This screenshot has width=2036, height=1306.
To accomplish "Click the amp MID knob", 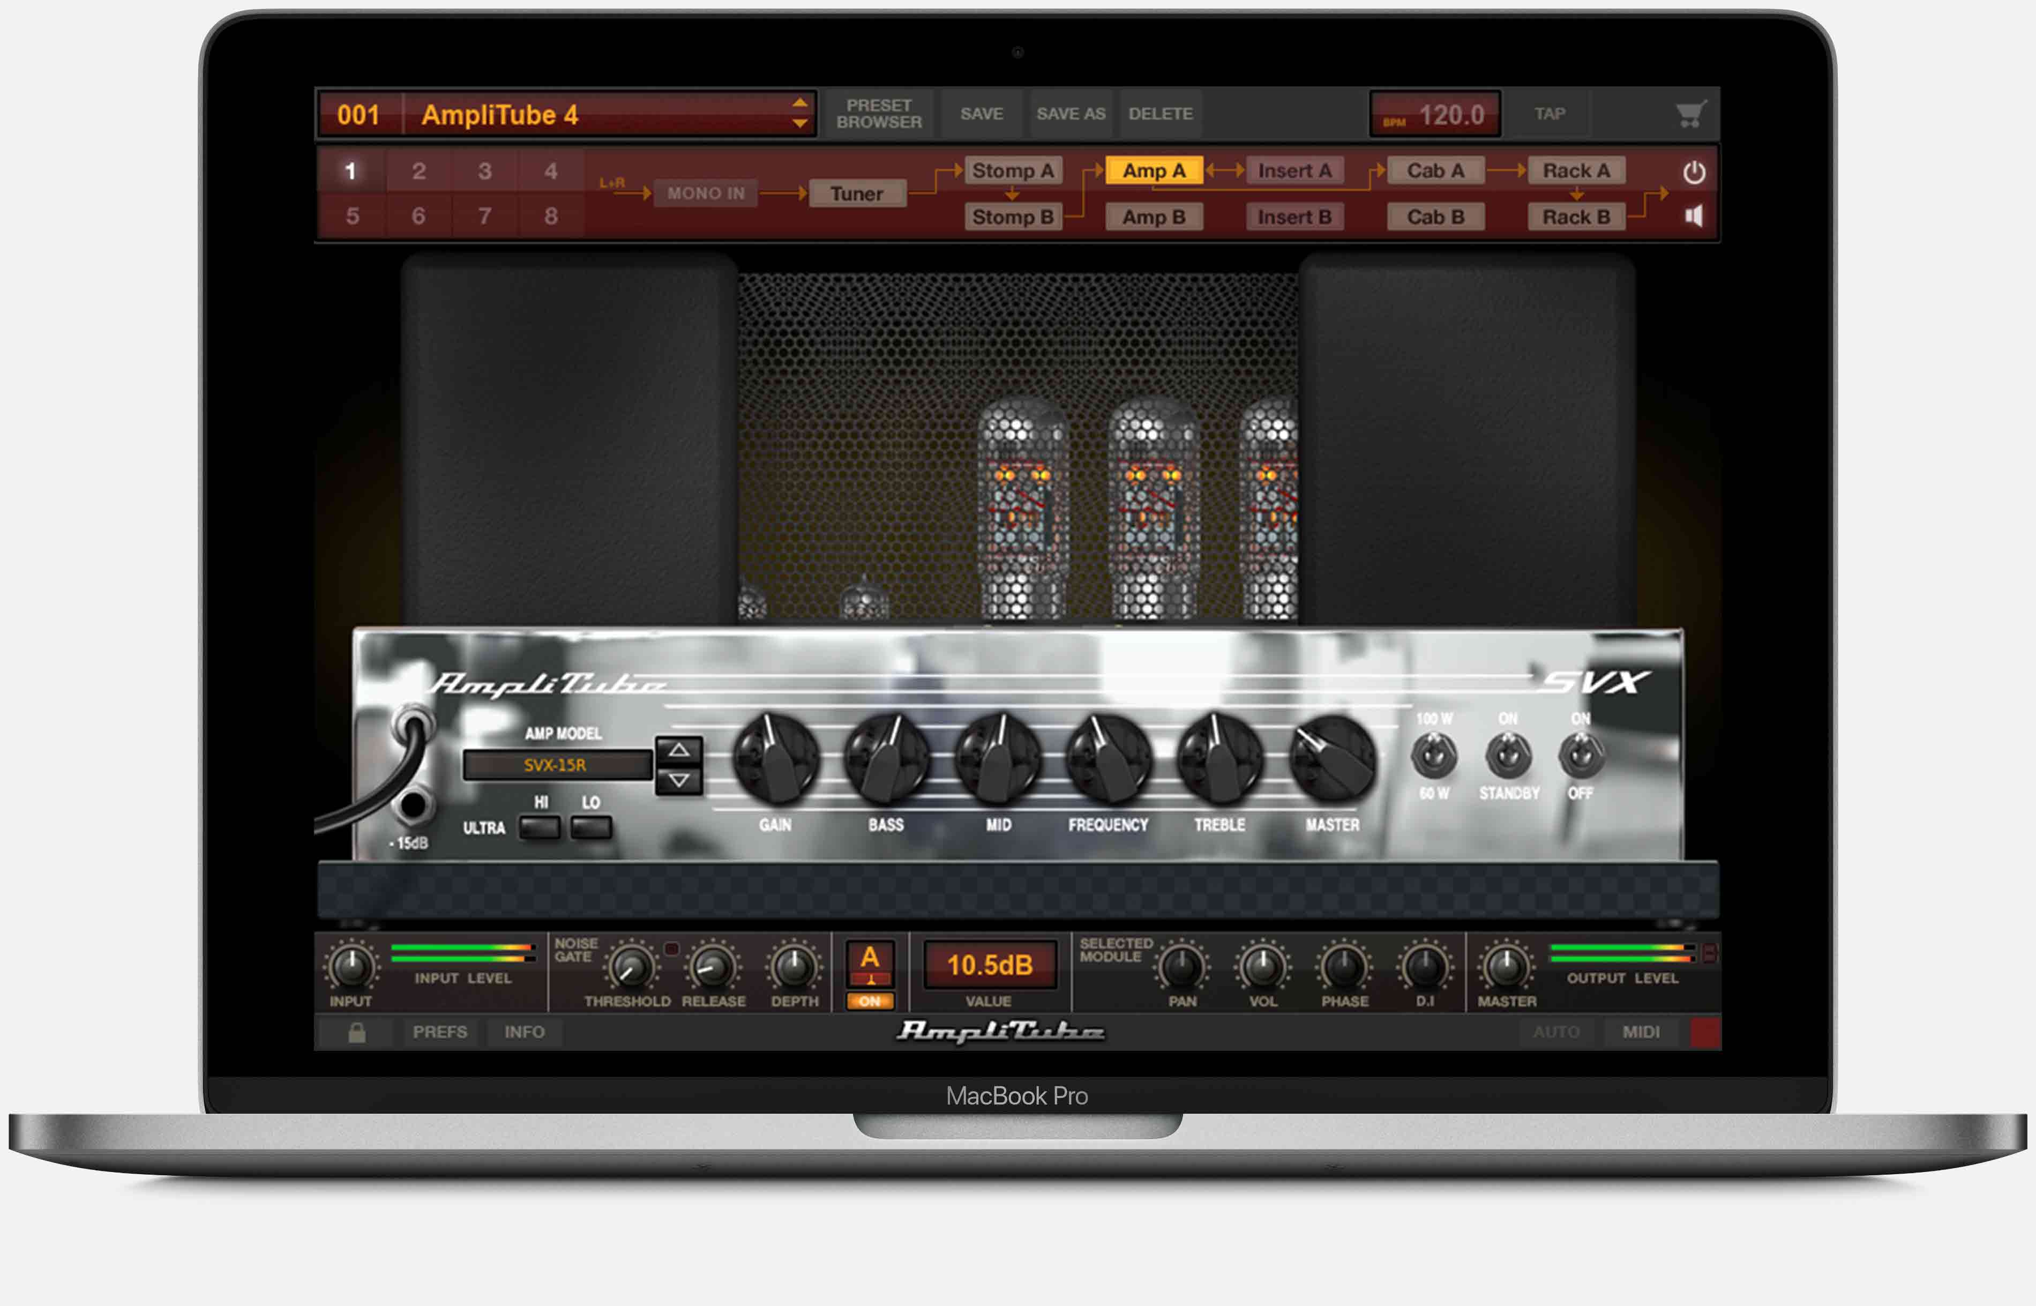I will click(998, 759).
